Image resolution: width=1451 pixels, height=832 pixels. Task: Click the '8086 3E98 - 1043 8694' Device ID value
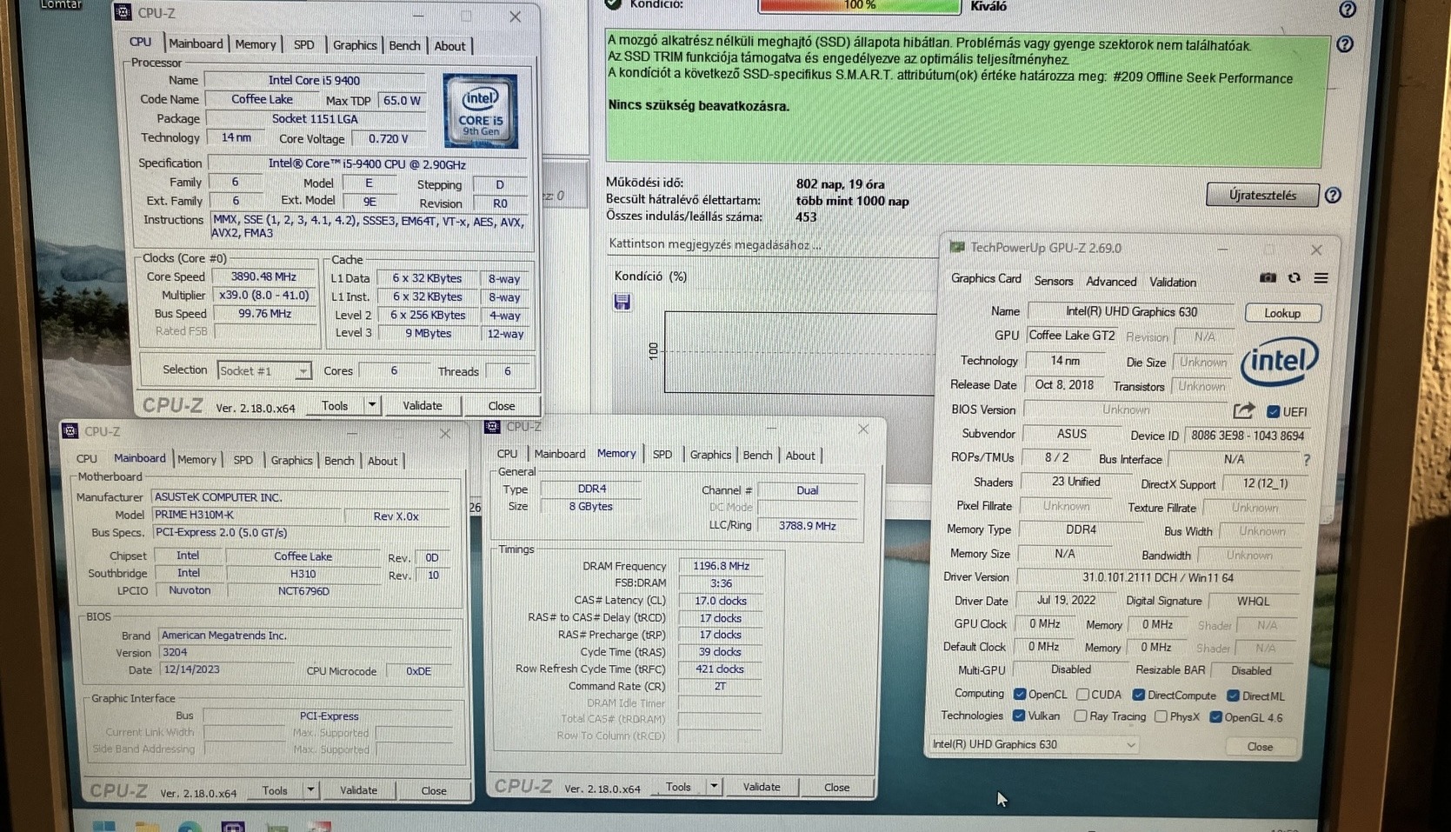pos(1248,436)
